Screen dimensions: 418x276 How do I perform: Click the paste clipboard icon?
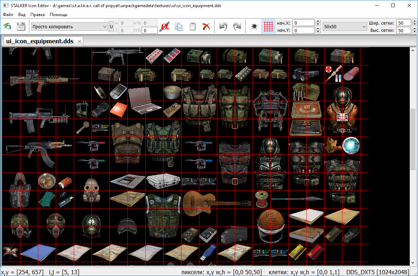193,26
